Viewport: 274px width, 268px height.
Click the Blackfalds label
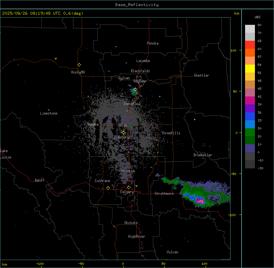pos(140,71)
